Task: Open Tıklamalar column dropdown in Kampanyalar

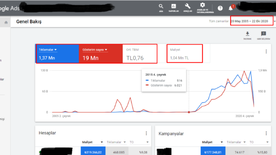Action: pyautogui.click(x=244, y=142)
